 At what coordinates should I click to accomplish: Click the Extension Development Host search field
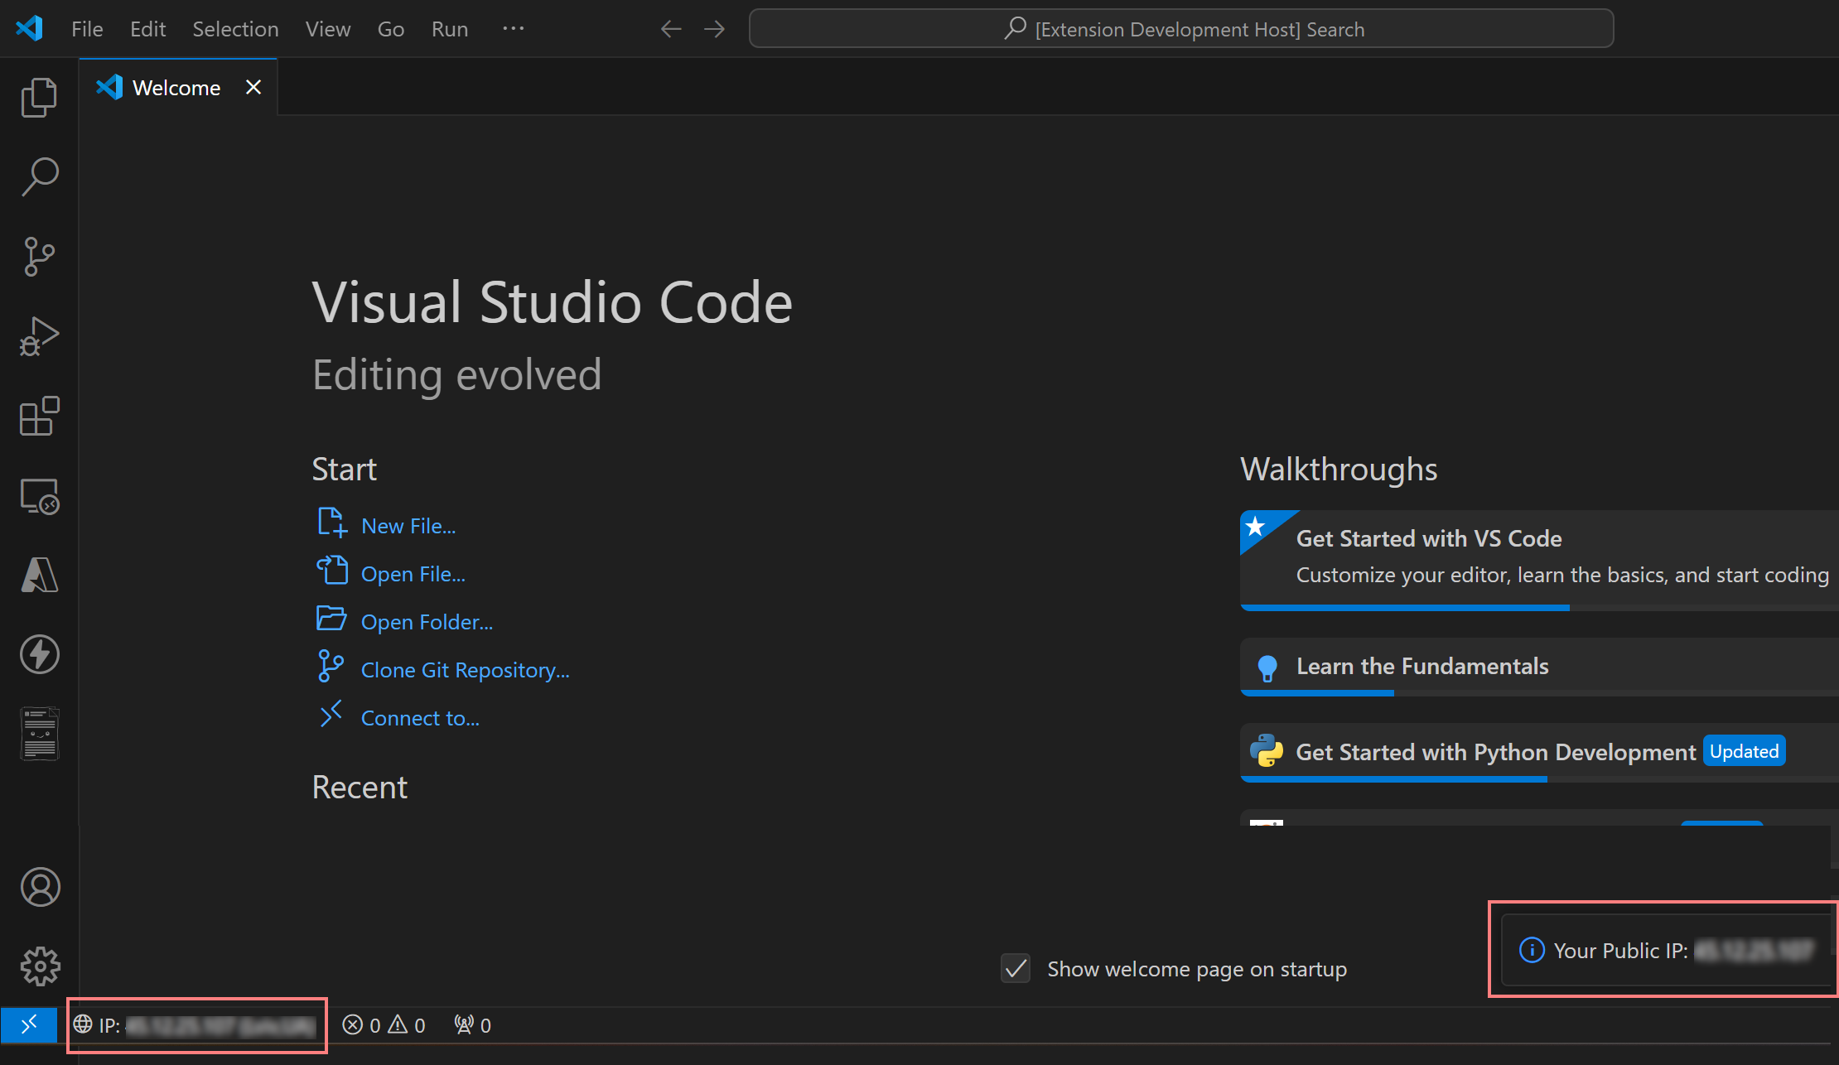1181,28
